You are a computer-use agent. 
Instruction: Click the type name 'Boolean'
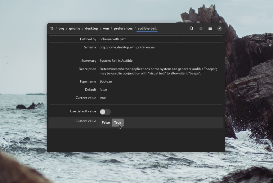tap(106, 82)
